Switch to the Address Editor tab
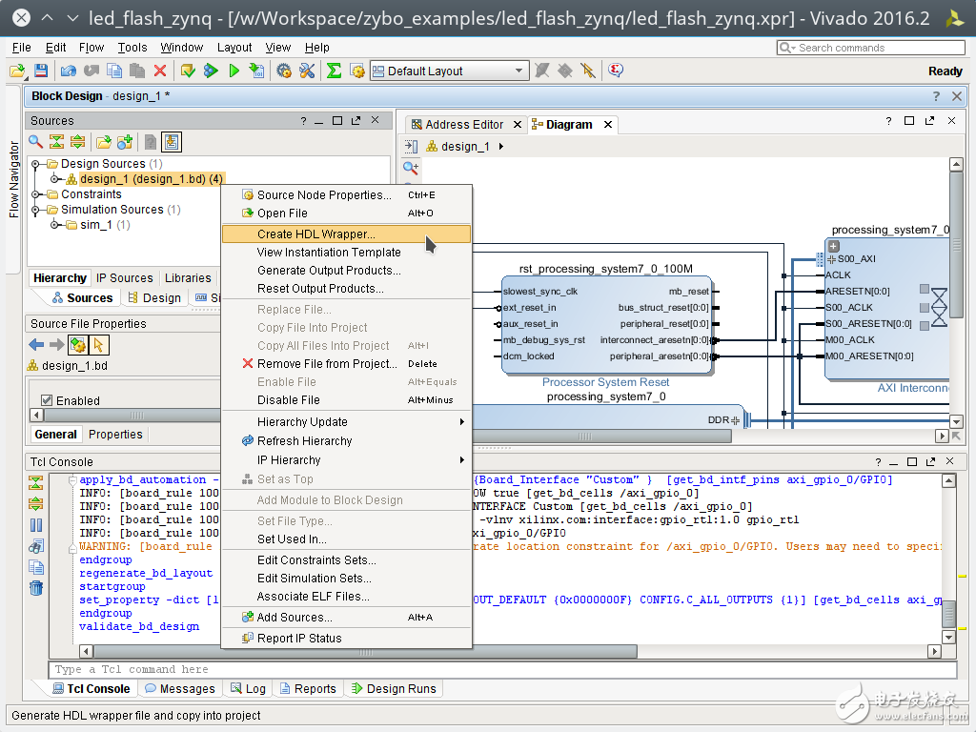Image resolution: width=976 pixels, height=732 pixels. [464, 125]
